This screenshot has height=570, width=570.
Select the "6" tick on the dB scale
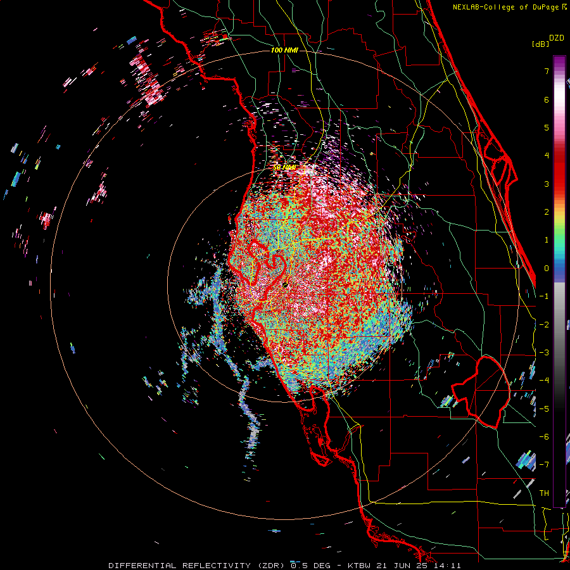click(x=547, y=99)
